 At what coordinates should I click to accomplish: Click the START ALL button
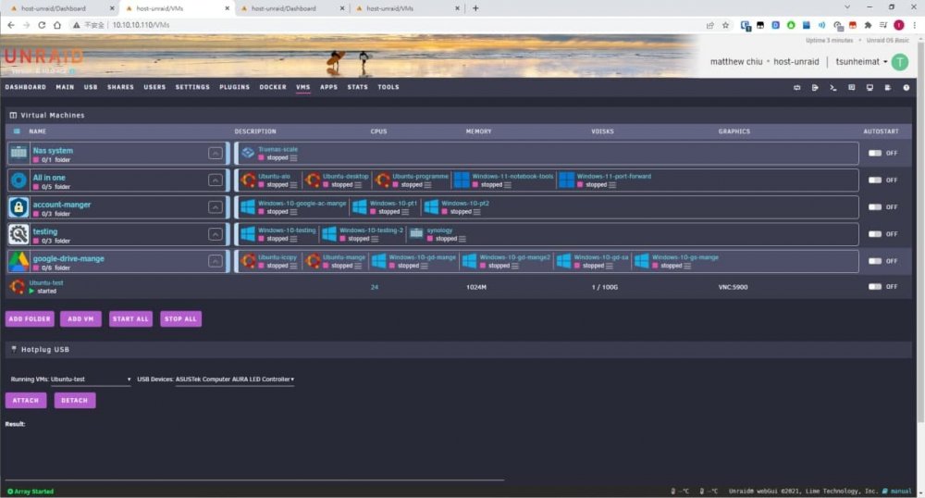coord(130,318)
